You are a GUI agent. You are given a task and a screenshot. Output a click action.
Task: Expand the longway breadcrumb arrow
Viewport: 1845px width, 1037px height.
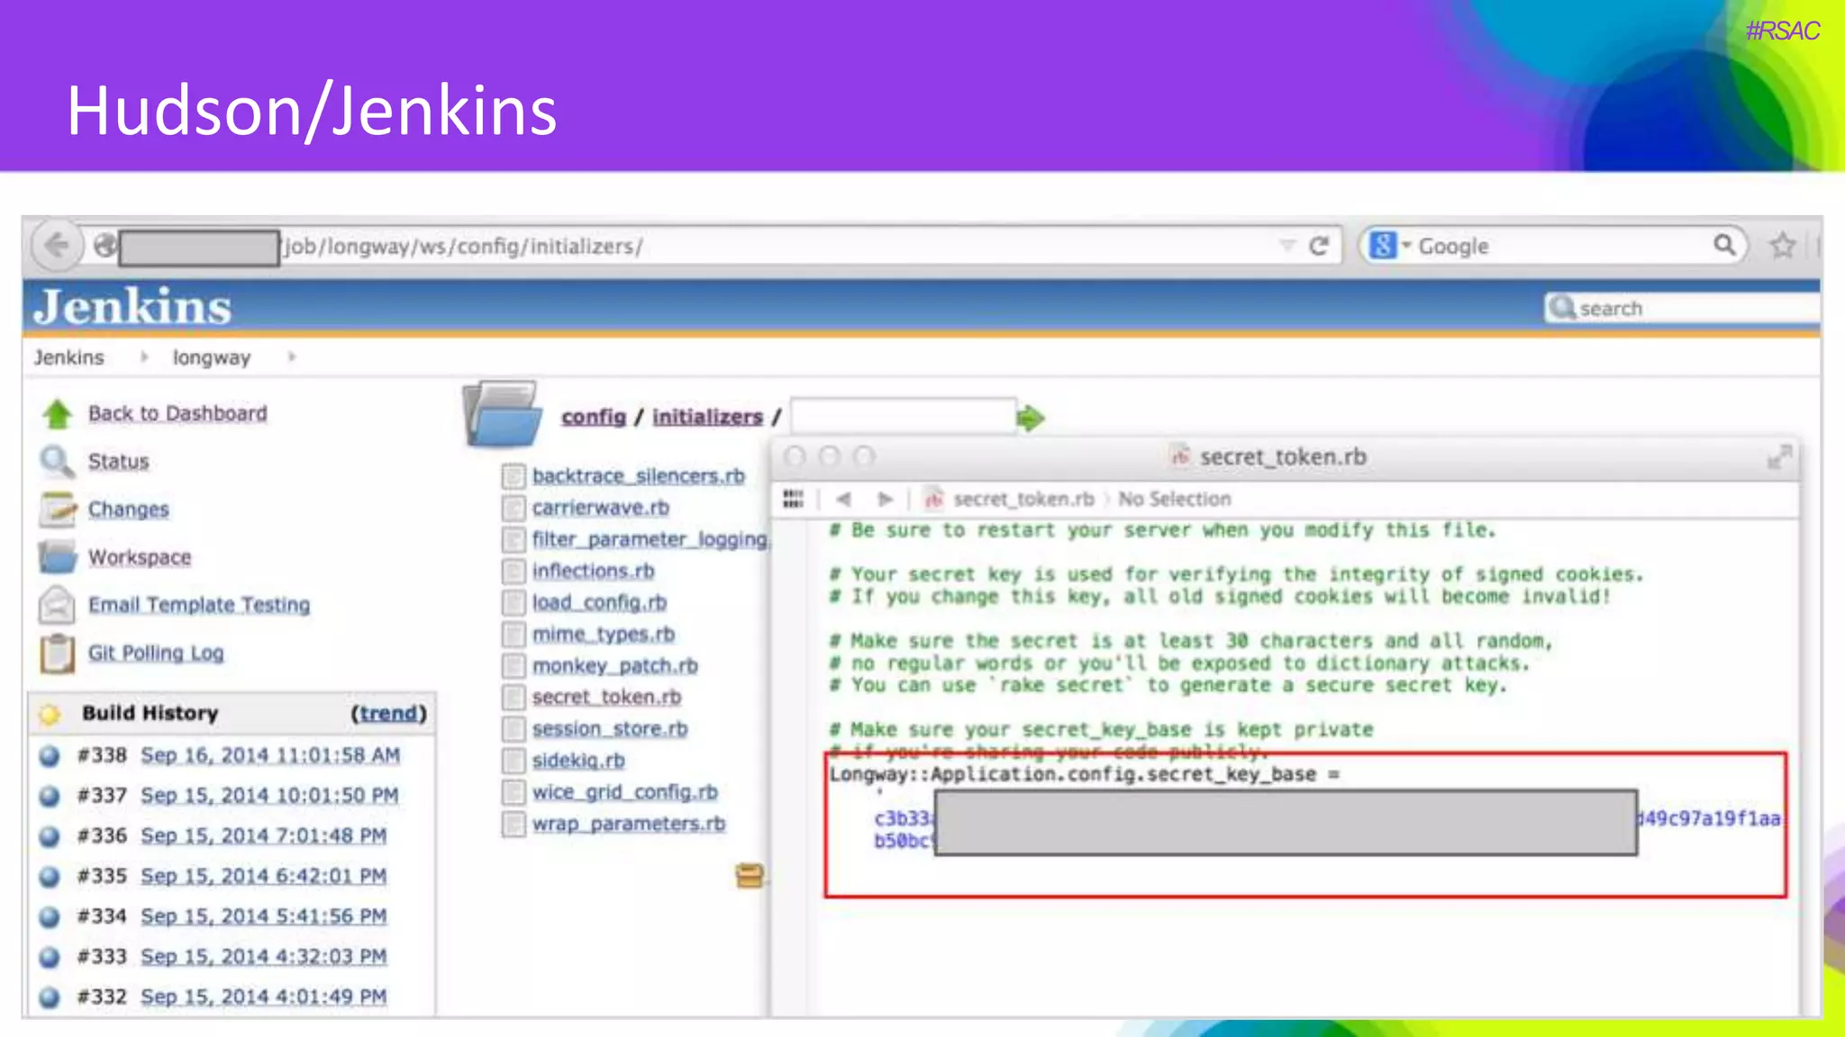coord(292,357)
